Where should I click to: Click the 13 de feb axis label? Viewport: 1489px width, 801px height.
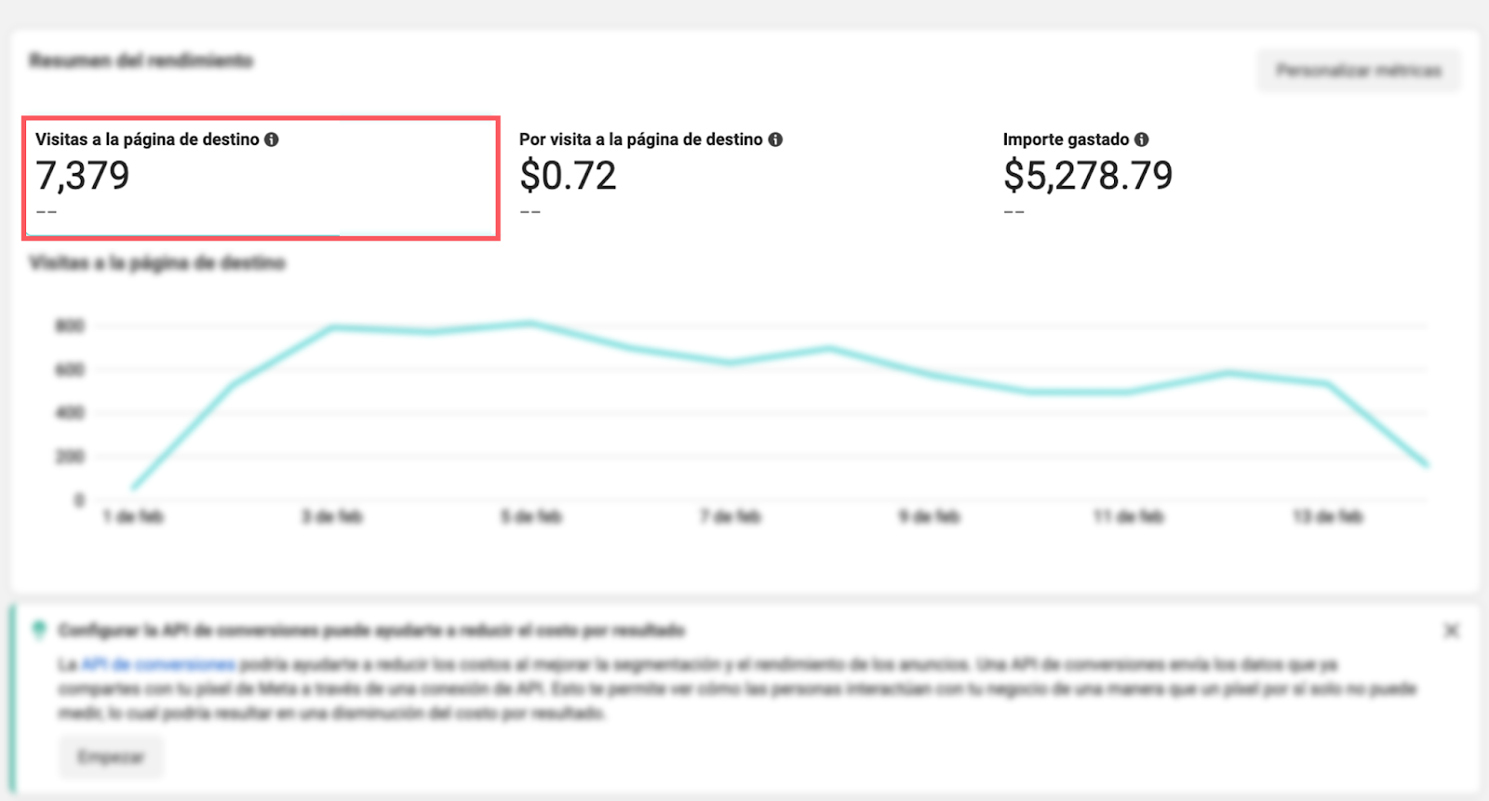pyautogui.click(x=1327, y=516)
